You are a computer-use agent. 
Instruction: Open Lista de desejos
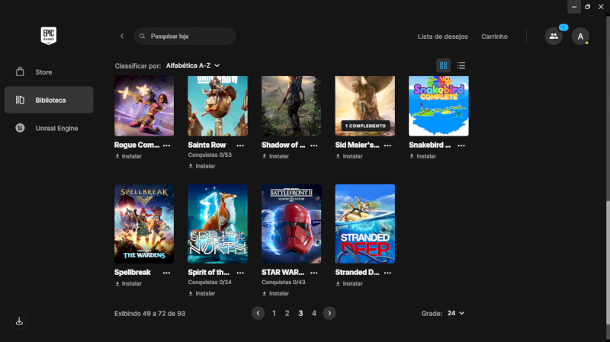tap(443, 37)
